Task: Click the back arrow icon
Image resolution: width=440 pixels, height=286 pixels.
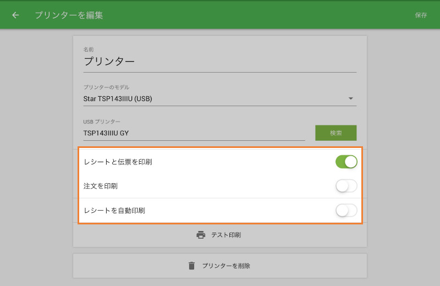Action: pos(15,15)
